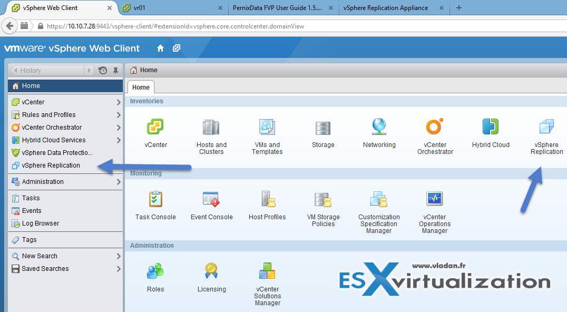This screenshot has width=567, height=312.
Task: Expand the New Search chevron
Action: (119, 256)
